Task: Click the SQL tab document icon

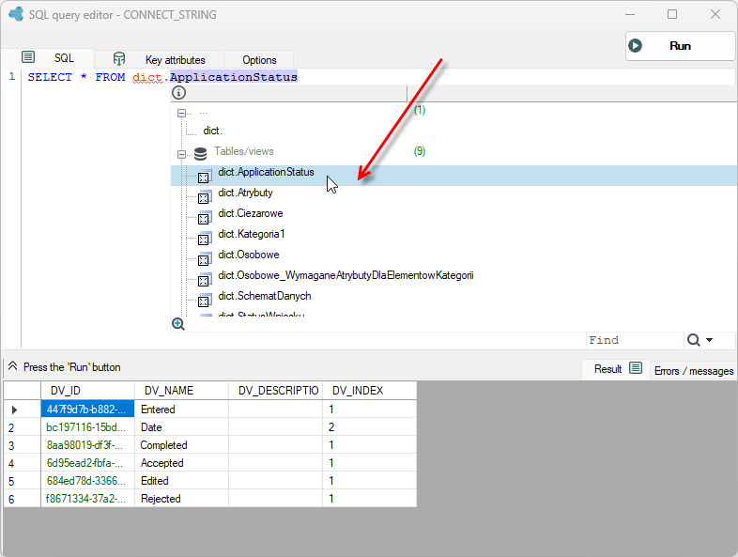Action: click(x=28, y=57)
